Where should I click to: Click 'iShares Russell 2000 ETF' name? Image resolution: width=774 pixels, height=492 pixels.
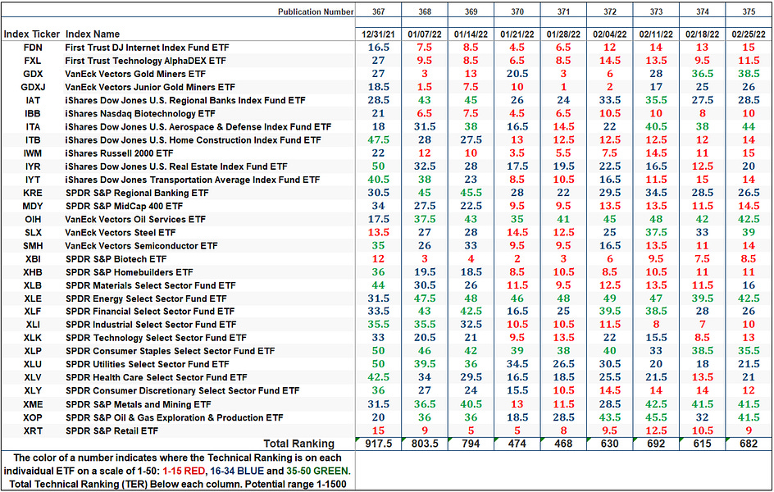(x=119, y=153)
